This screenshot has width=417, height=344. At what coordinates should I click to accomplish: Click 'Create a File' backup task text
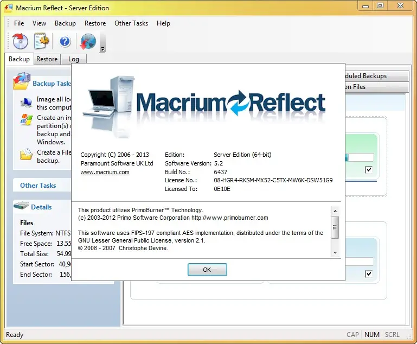click(x=54, y=156)
